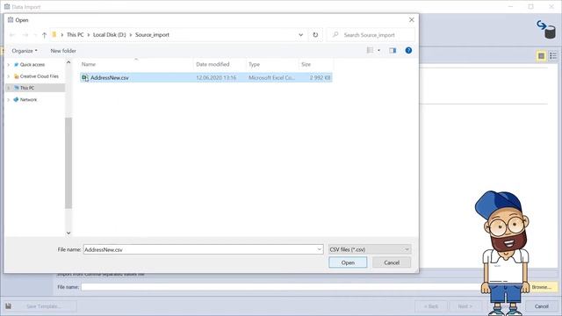The image size is (562, 316).
Task: Open view options dropdown arrow
Action: coord(378,51)
